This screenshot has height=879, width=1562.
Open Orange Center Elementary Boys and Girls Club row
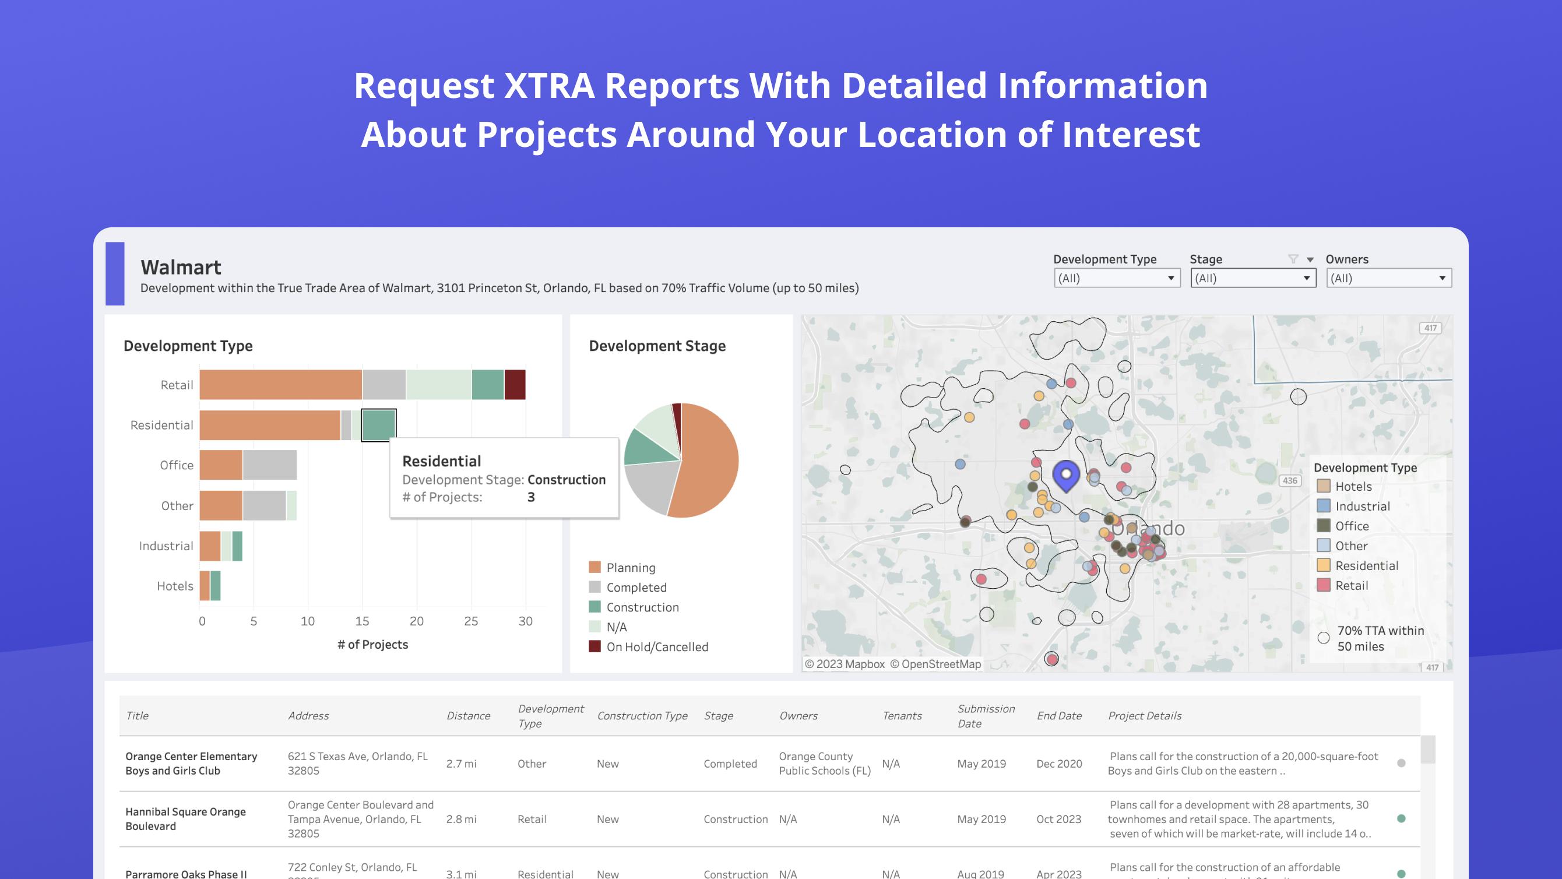pyautogui.click(x=769, y=764)
